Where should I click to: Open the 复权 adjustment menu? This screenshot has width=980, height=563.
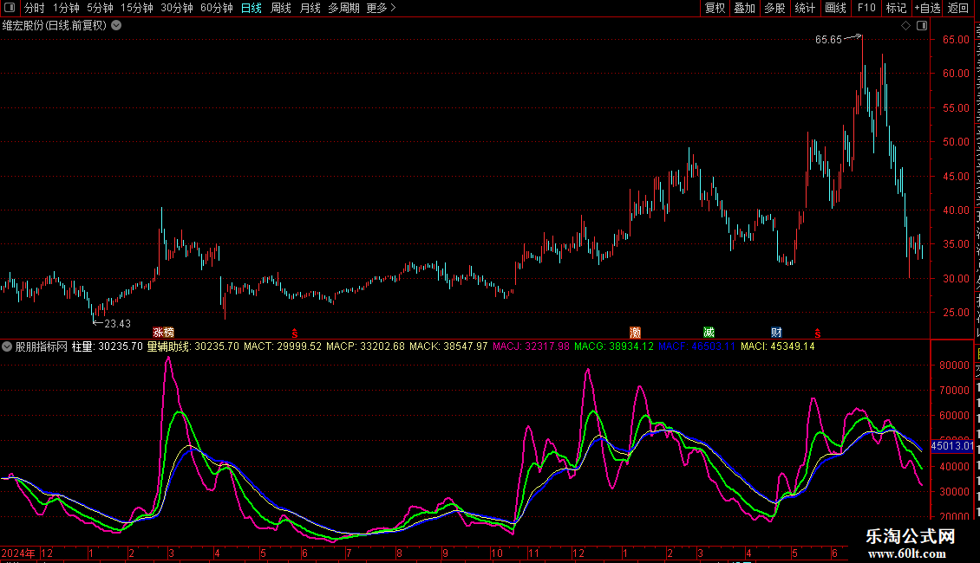point(715,8)
